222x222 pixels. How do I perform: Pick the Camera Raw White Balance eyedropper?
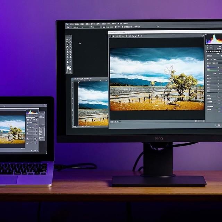(117, 36)
